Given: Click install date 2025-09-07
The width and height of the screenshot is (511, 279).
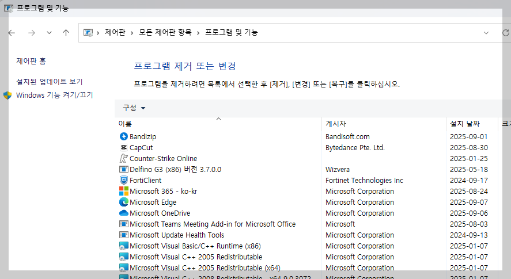Looking at the screenshot, I should coord(468,202).
